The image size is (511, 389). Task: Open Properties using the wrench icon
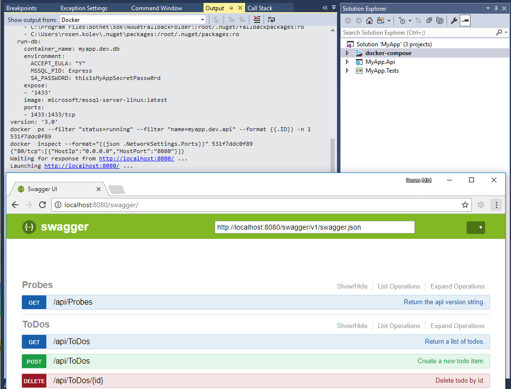click(x=454, y=20)
